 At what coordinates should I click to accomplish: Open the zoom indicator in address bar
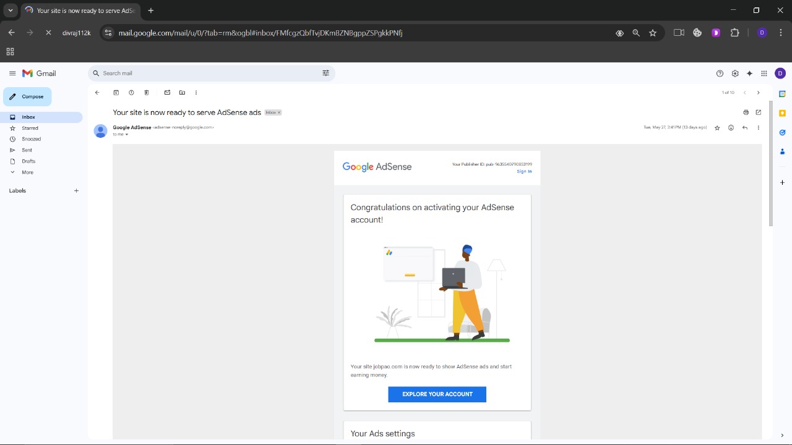pos(636,33)
